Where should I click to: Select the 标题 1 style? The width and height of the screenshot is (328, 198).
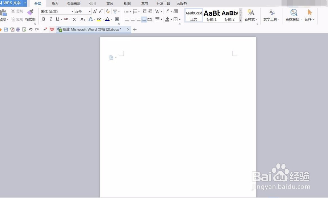tap(212, 15)
